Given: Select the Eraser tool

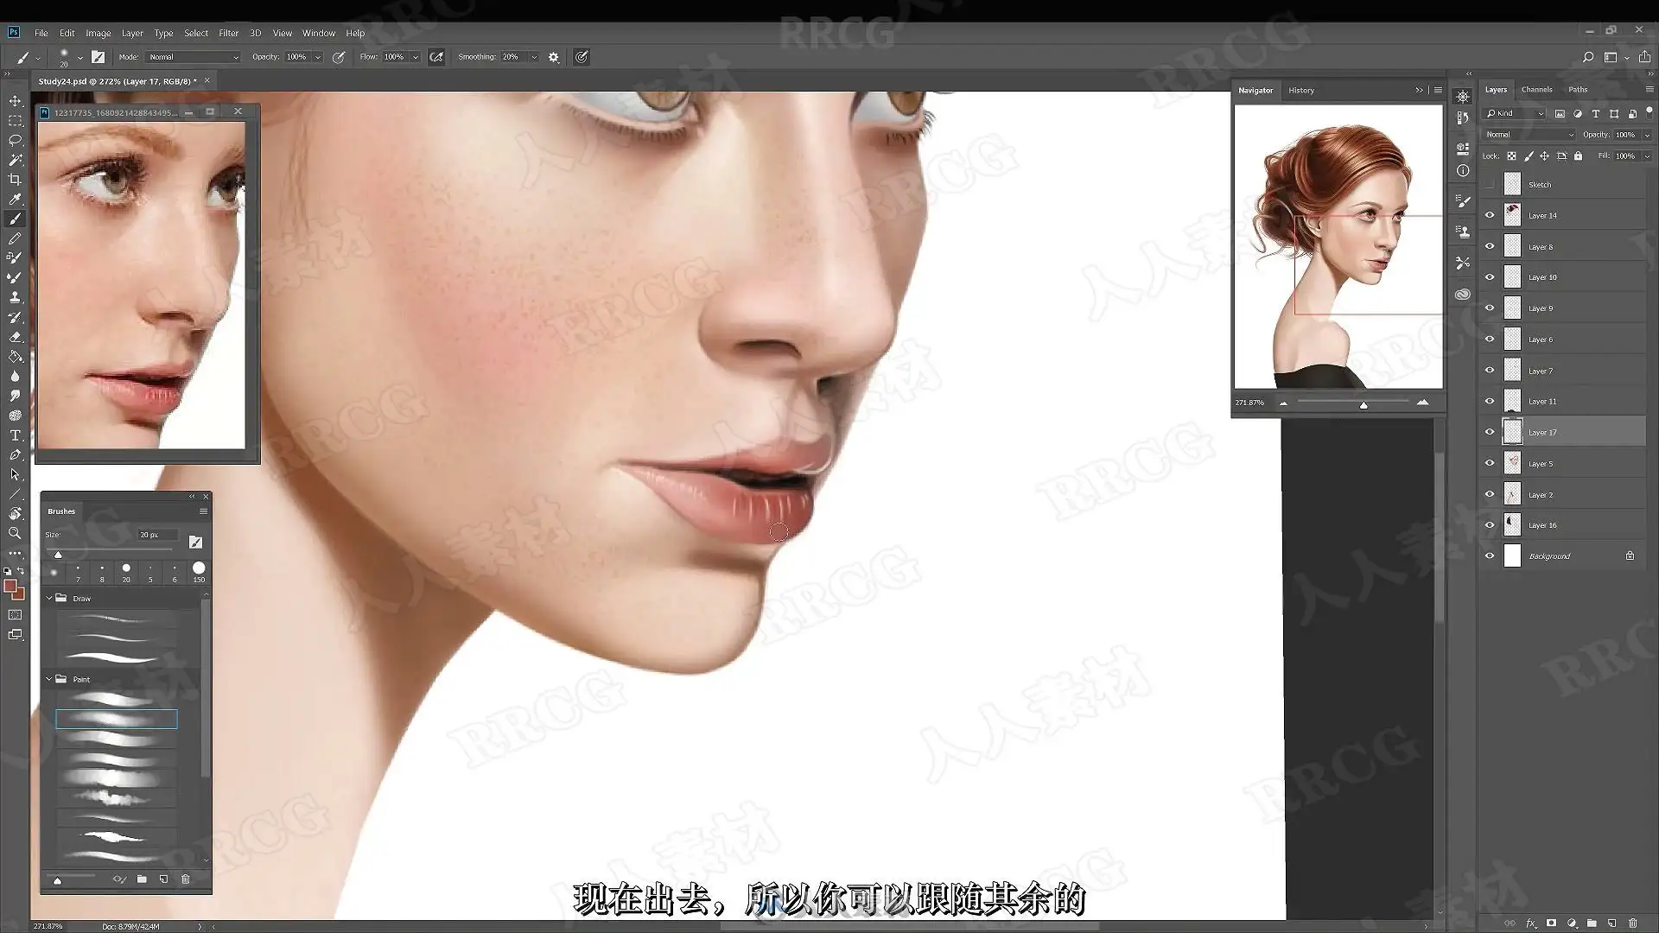Looking at the screenshot, I should 15,337.
